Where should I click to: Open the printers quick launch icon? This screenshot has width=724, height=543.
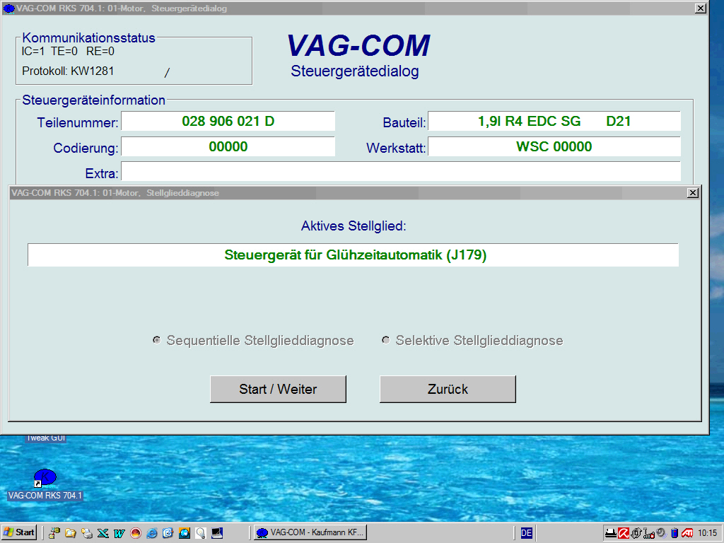click(87, 533)
